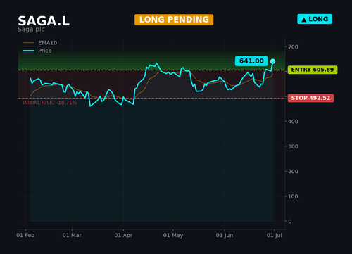352x254 pixels.
Task: Click the 641.00 current price label
Action: [251, 61]
